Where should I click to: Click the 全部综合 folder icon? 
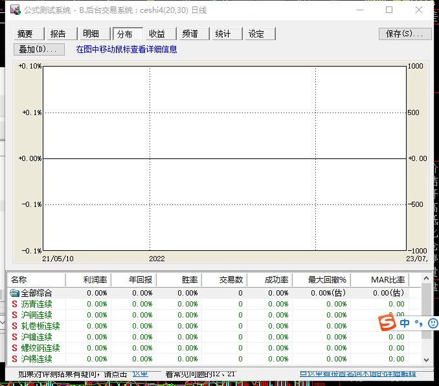coord(14,293)
